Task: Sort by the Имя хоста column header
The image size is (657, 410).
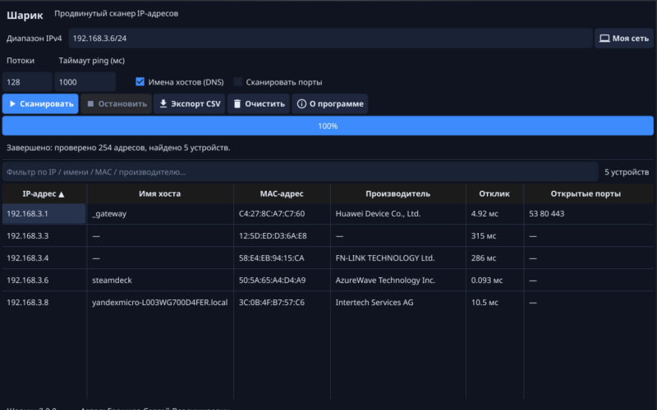Action: tap(159, 194)
